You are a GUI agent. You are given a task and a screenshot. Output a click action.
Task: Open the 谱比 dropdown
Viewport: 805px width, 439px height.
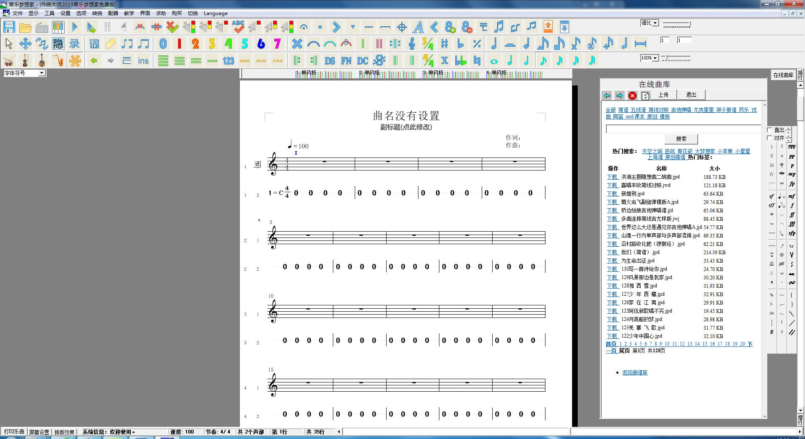pos(655,23)
